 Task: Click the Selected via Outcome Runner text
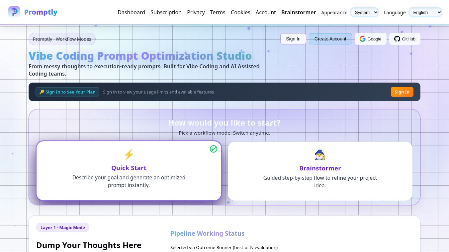(224, 247)
